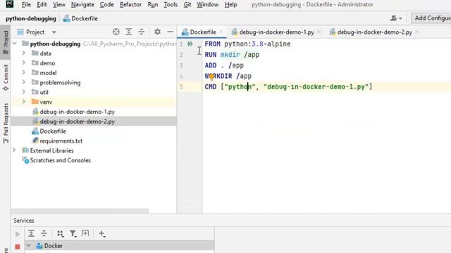Open Group By options in Services
This screenshot has width=451, height=253.
[x=60, y=234]
